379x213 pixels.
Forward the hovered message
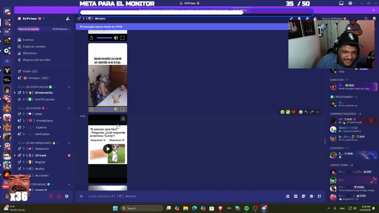point(312,112)
